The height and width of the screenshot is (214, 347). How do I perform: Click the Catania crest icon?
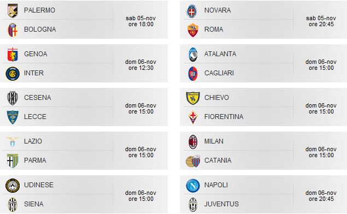point(193,160)
